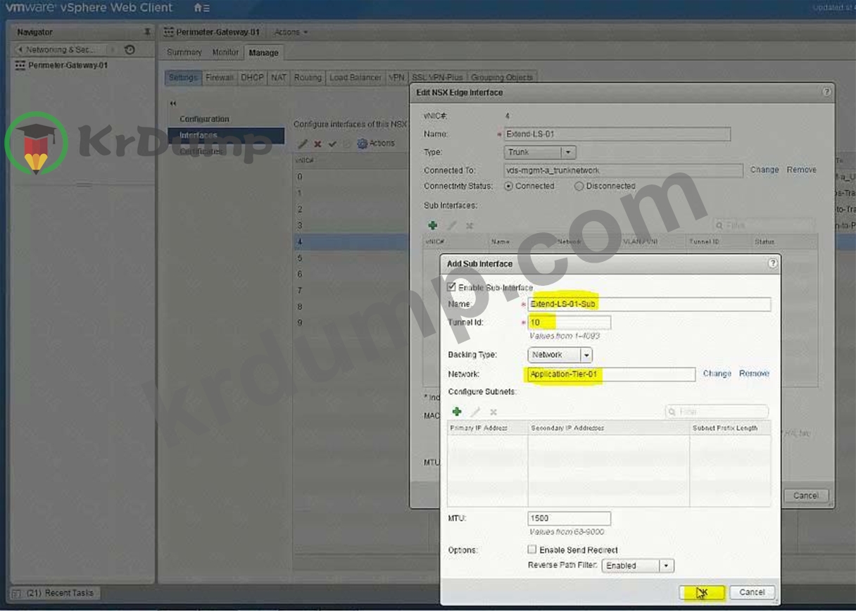Viewport: 856px width, 611px height.
Task: Select the Connected connectivity status
Action: coord(509,187)
